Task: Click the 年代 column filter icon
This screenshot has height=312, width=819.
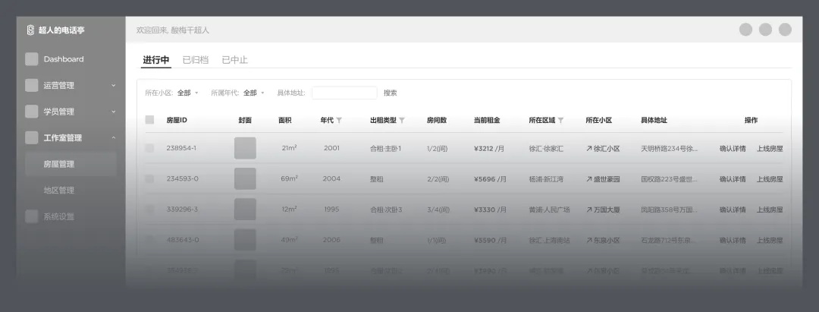Action: [339, 120]
